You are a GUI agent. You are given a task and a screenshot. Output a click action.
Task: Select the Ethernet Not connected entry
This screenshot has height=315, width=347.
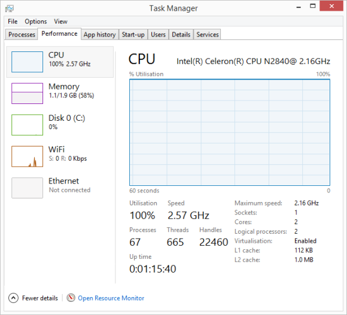(x=60, y=188)
